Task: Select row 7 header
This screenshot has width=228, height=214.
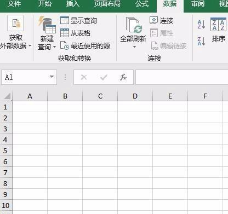Action: tap(6, 172)
